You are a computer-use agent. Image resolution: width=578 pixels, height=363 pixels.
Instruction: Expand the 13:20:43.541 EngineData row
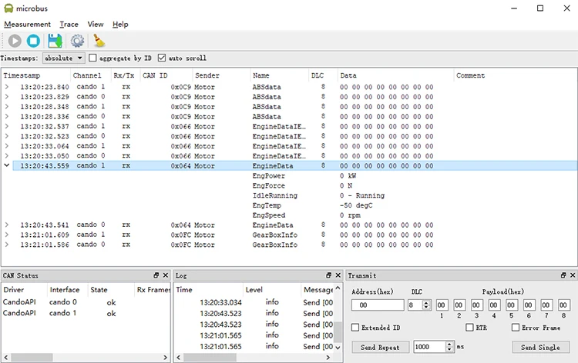coord(7,225)
